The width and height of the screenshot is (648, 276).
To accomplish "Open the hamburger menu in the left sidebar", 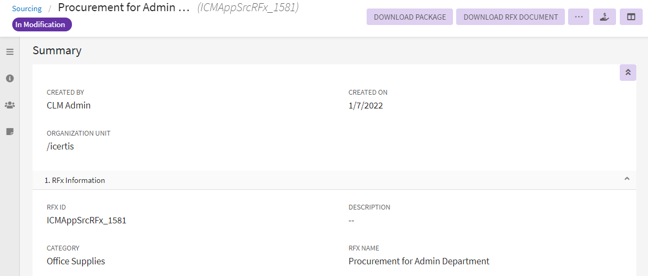I will tap(10, 52).
